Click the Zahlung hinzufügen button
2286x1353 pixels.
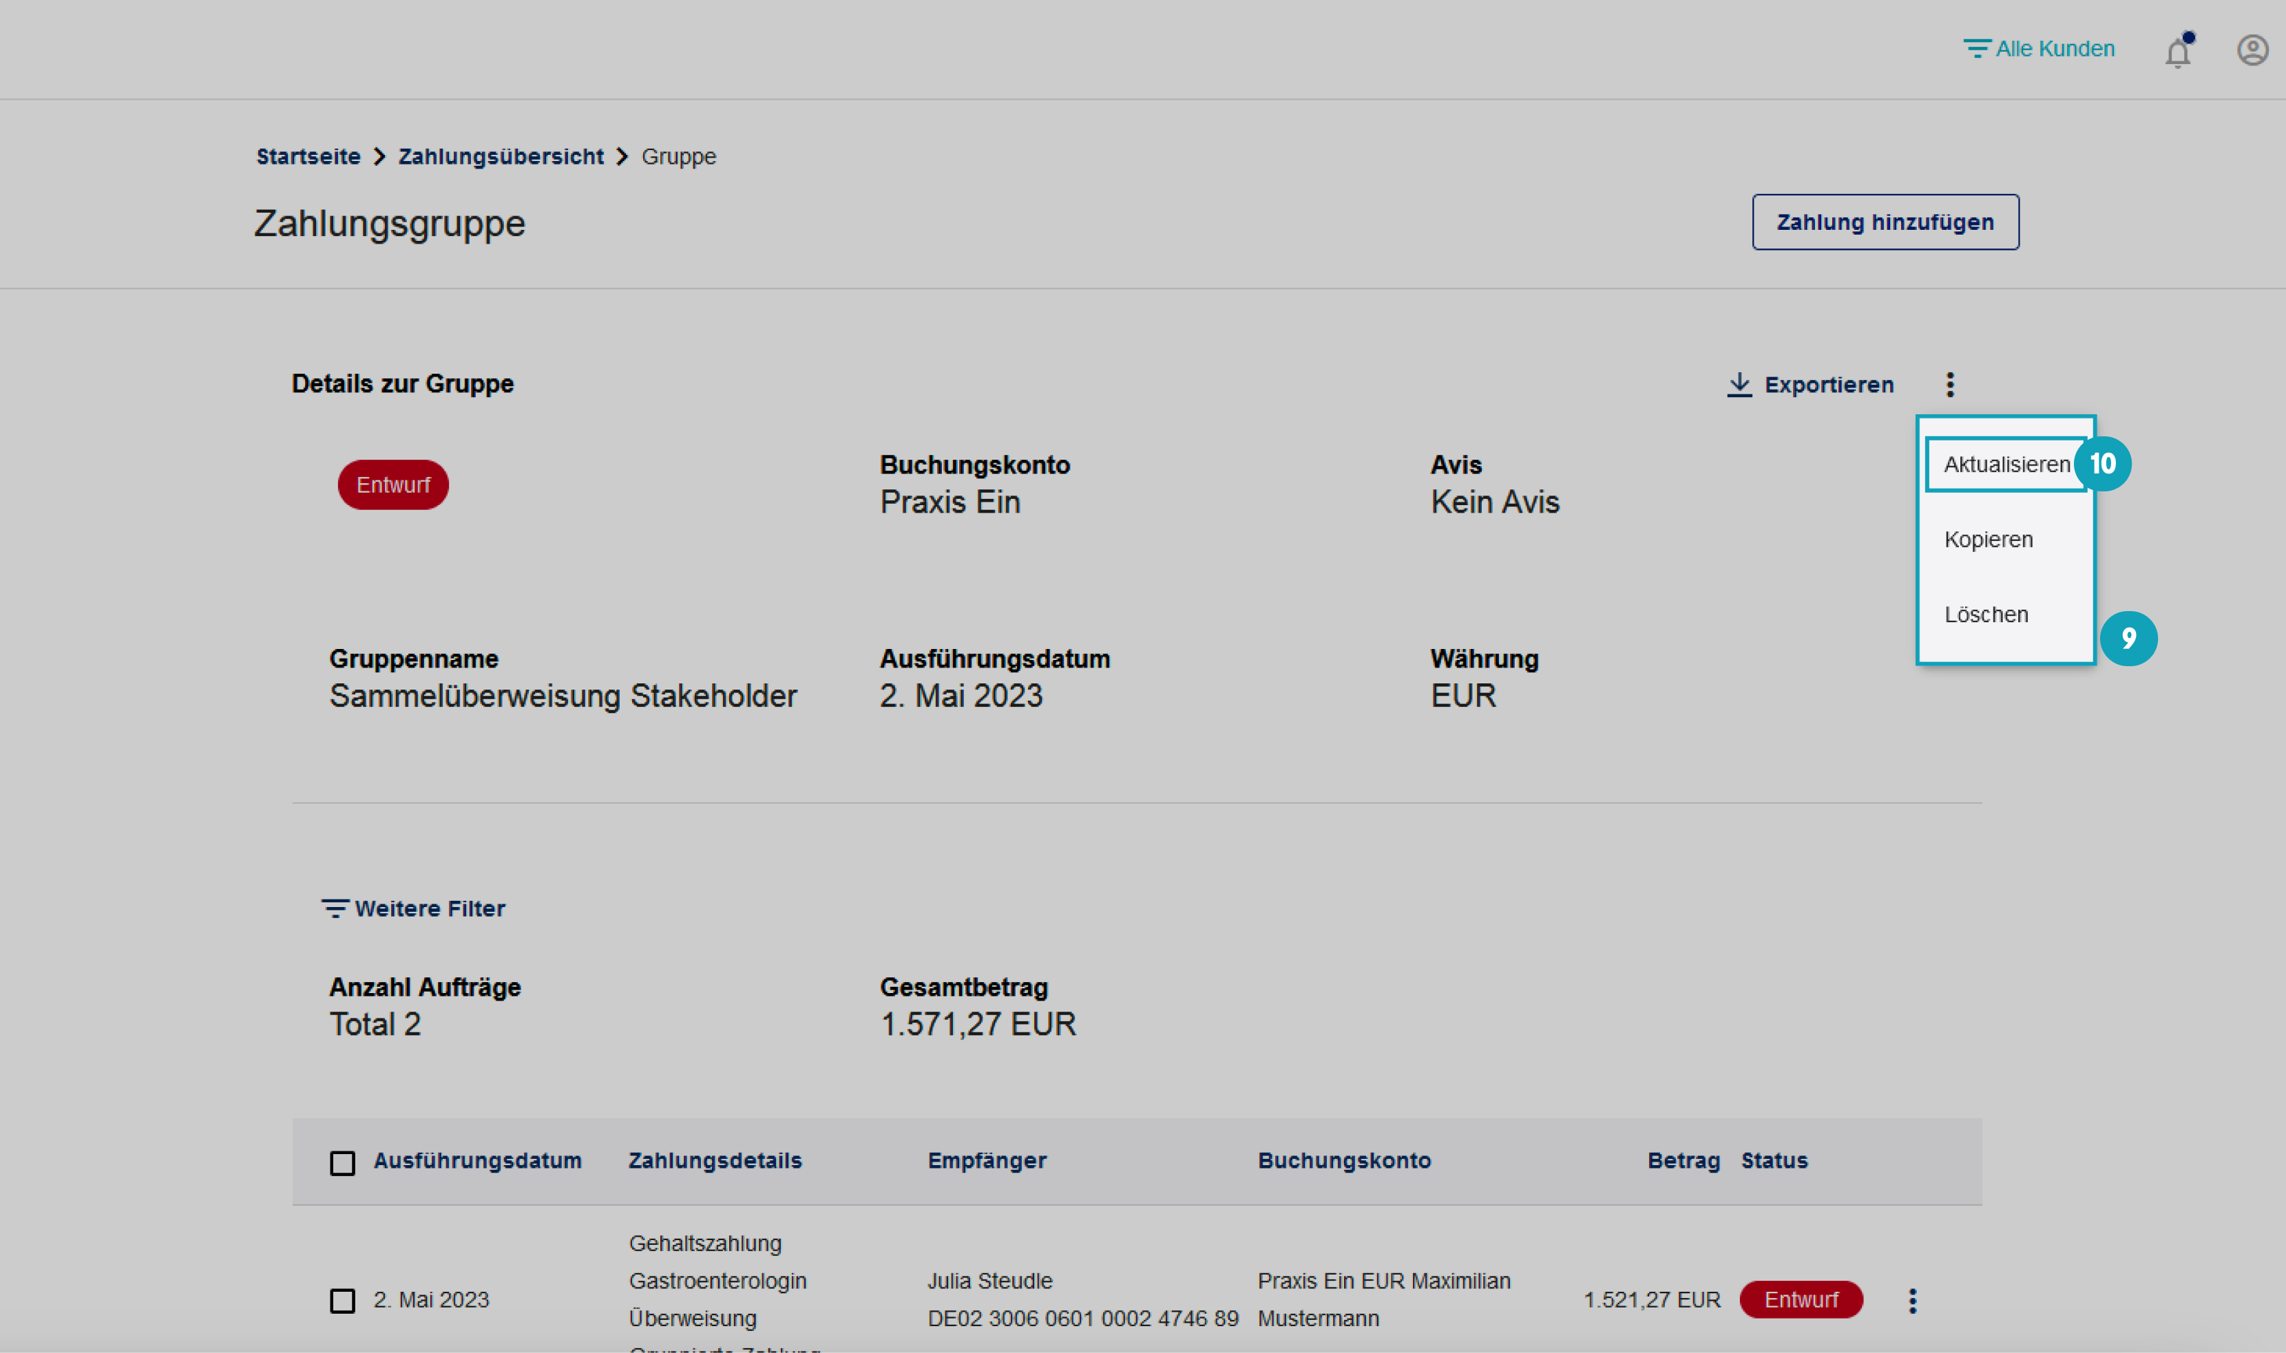tap(1885, 222)
